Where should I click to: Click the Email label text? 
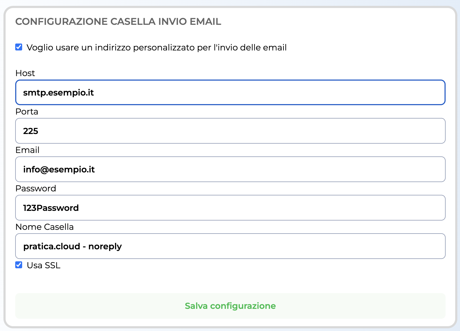27,150
